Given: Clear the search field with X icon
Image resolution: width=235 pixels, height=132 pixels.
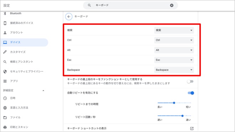Looking at the screenshot, I should coord(172,5).
